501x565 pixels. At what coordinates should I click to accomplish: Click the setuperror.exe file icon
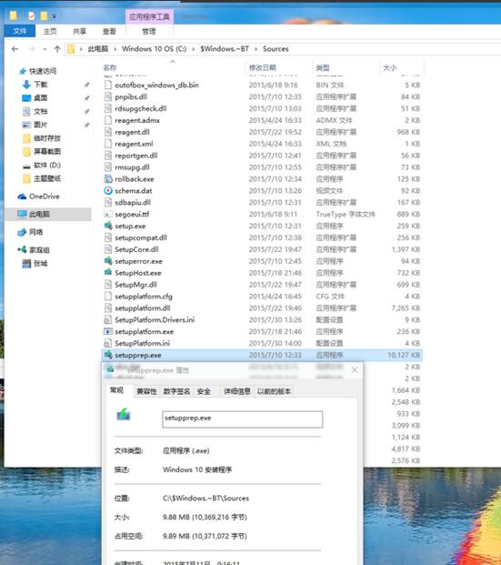click(x=107, y=261)
